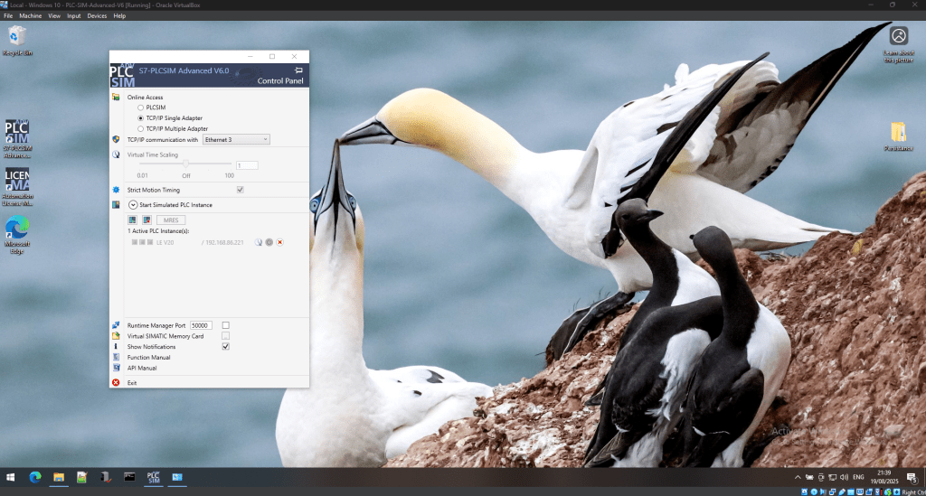Image resolution: width=926 pixels, height=496 pixels.
Task: Click the power on PLC instance icon
Action: (x=133, y=220)
